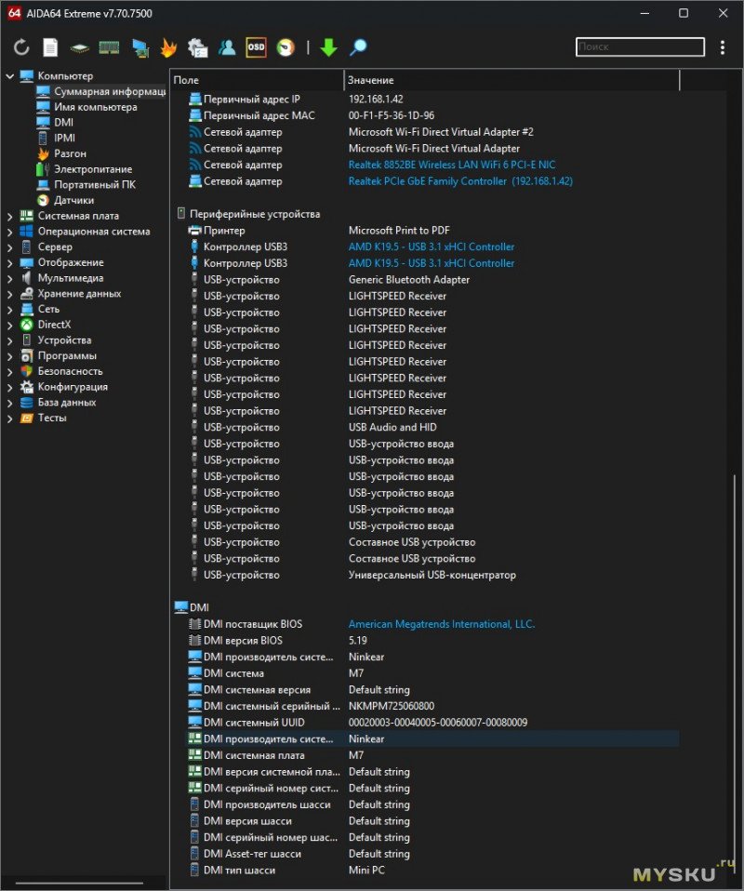Click the Значение column header
The image size is (744, 891).
point(511,80)
